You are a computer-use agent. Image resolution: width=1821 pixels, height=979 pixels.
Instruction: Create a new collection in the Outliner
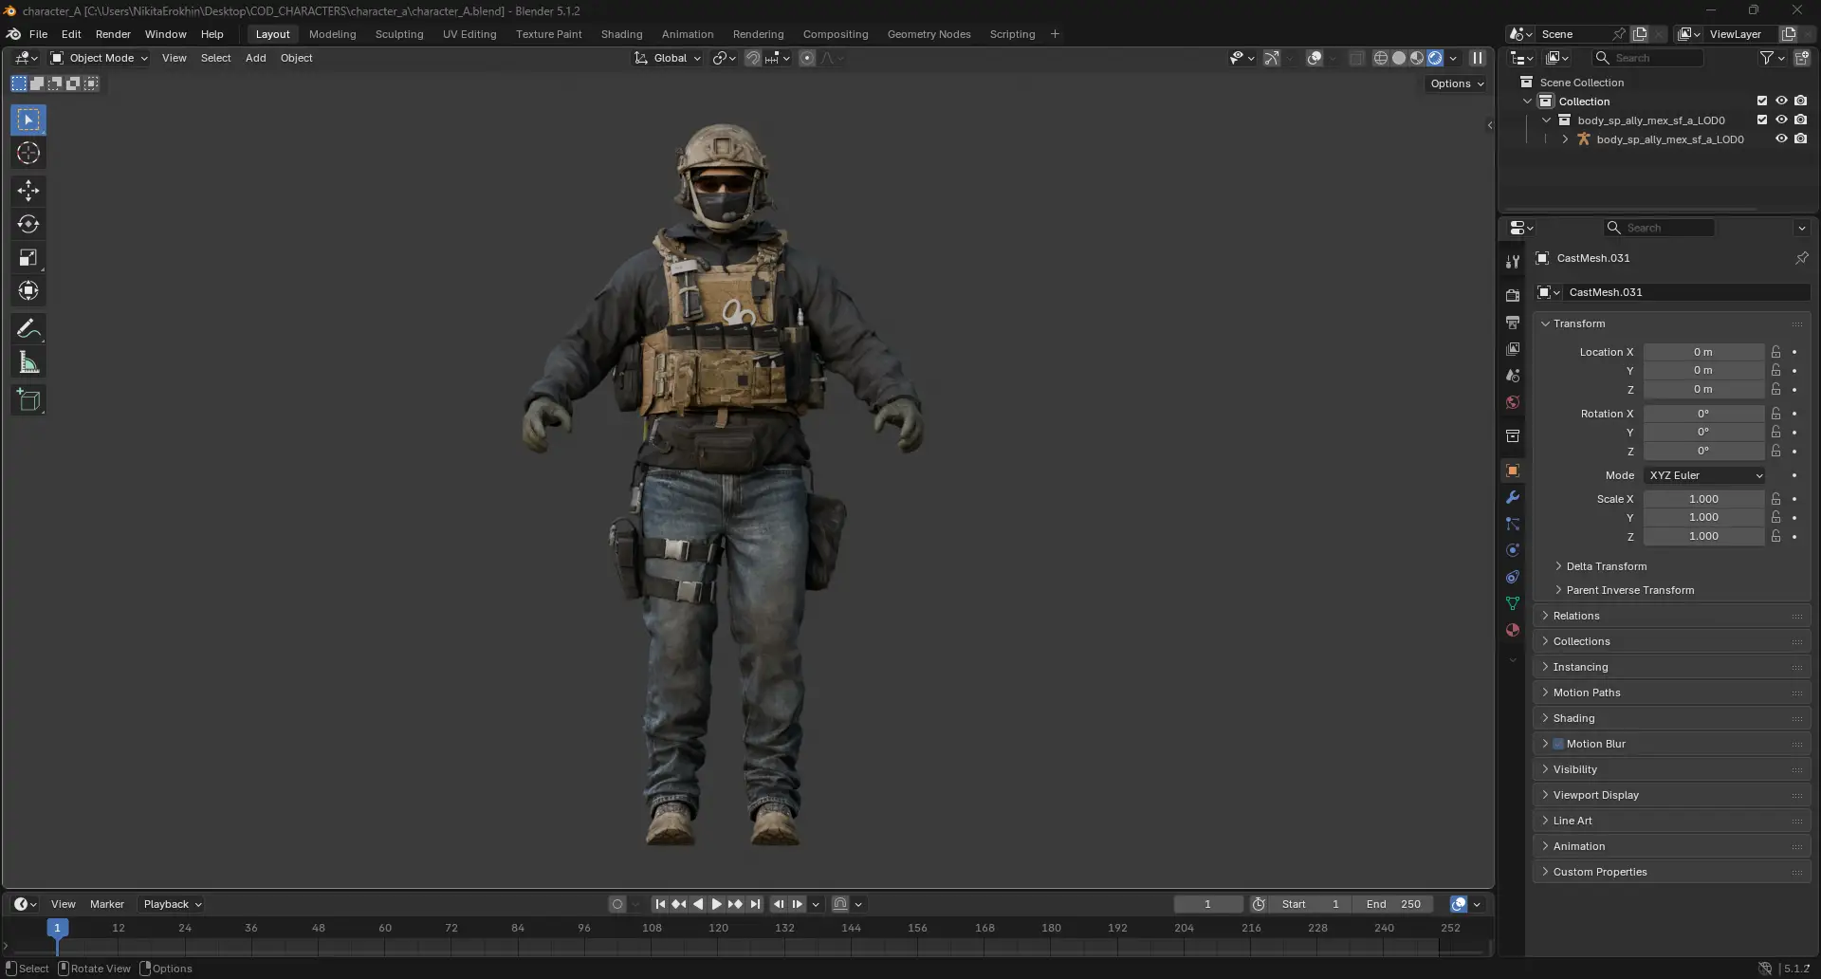coord(1801,58)
